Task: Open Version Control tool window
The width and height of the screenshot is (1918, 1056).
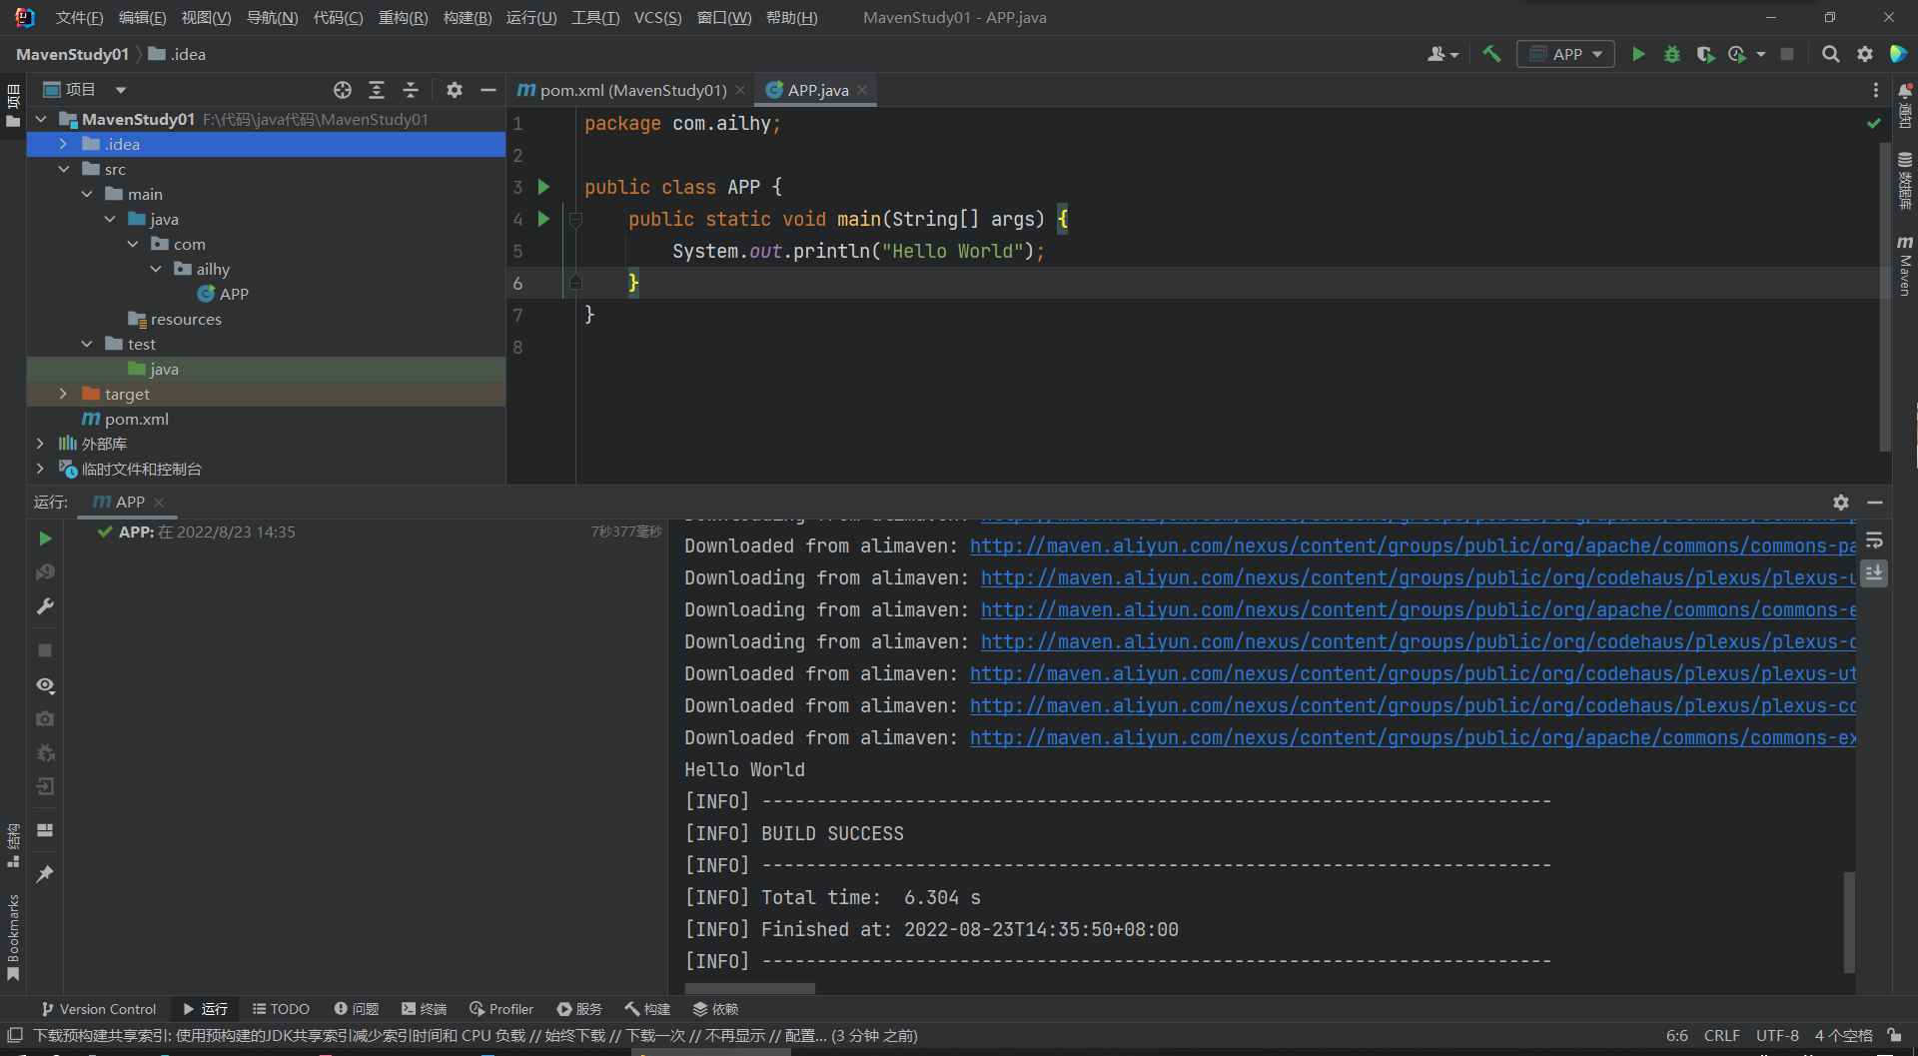Action: coord(99,1009)
